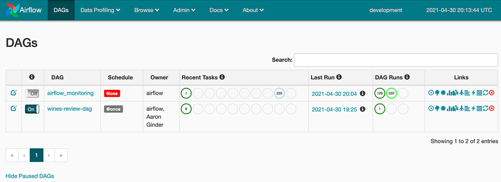Expand the Browse menu
This screenshot has height=182, width=501.
point(147,10)
